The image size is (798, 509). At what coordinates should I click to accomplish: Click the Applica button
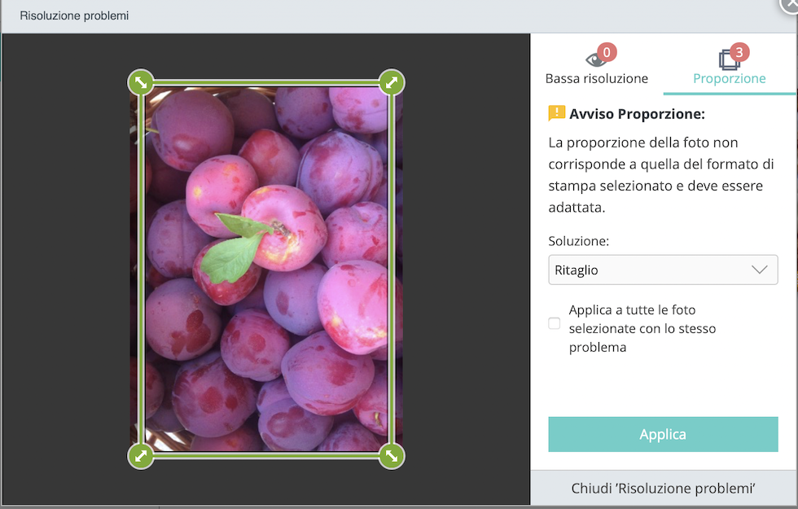coord(663,434)
